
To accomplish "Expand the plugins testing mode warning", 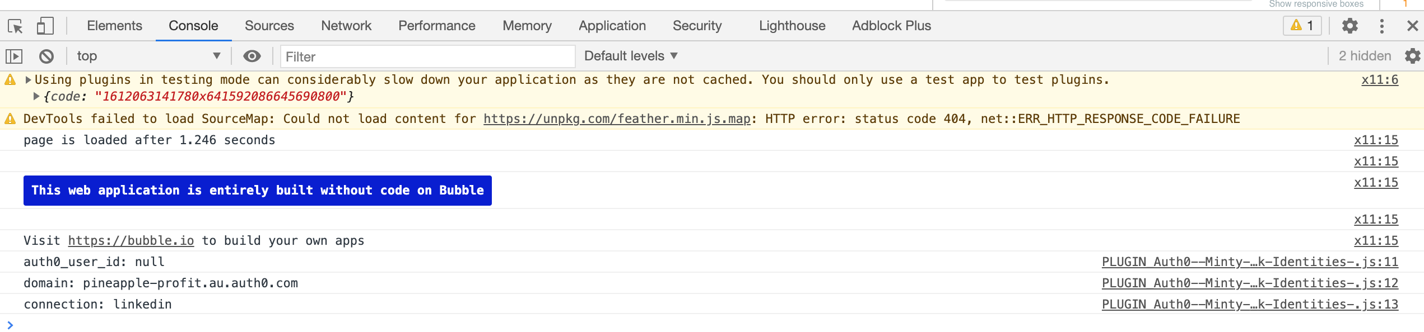I will [x=28, y=80].
